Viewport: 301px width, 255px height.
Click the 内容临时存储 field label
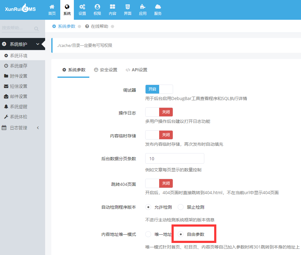(x=123, y=136)
